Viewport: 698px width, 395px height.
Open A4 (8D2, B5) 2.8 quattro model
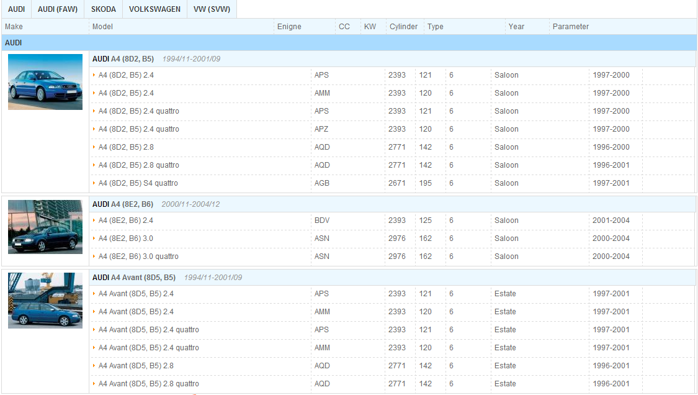[139, 165]
